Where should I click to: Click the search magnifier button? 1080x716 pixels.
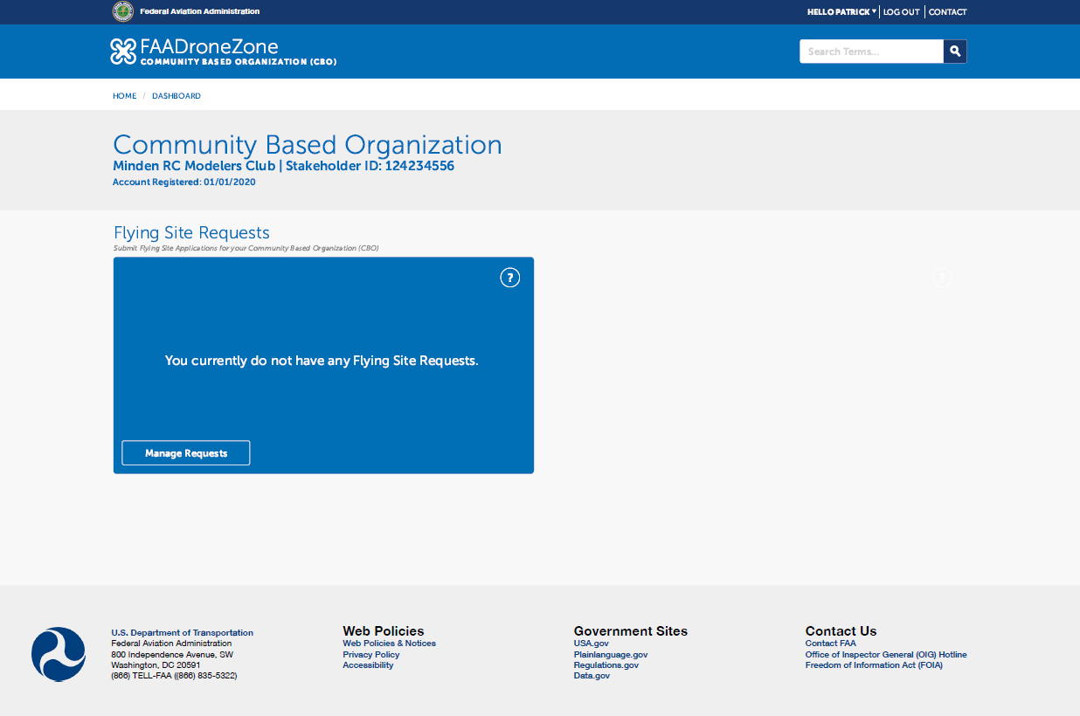click(x=955, y=52)
